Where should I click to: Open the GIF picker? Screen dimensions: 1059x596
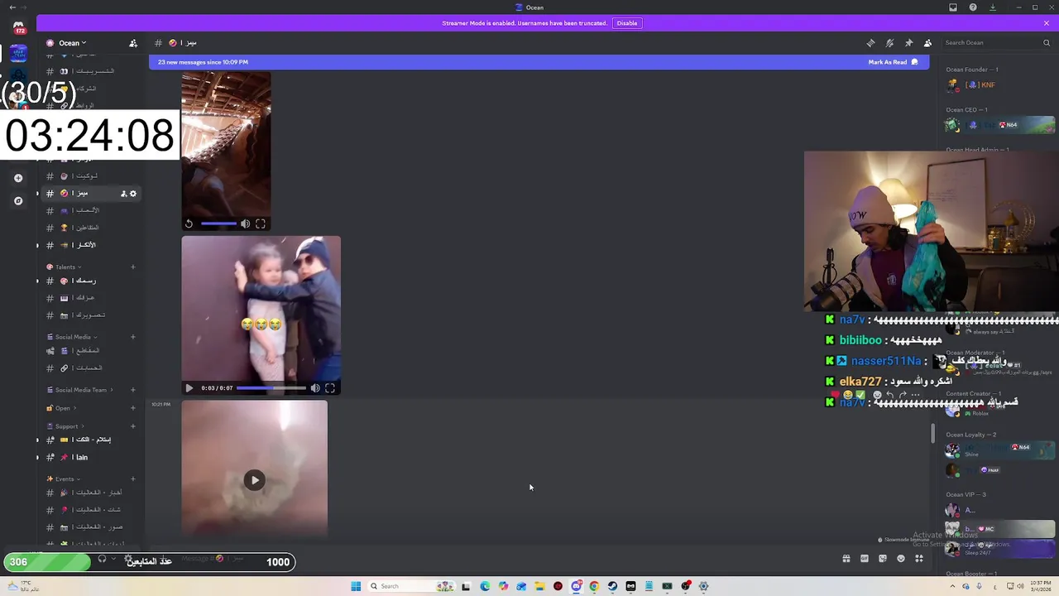pos(865,559)
